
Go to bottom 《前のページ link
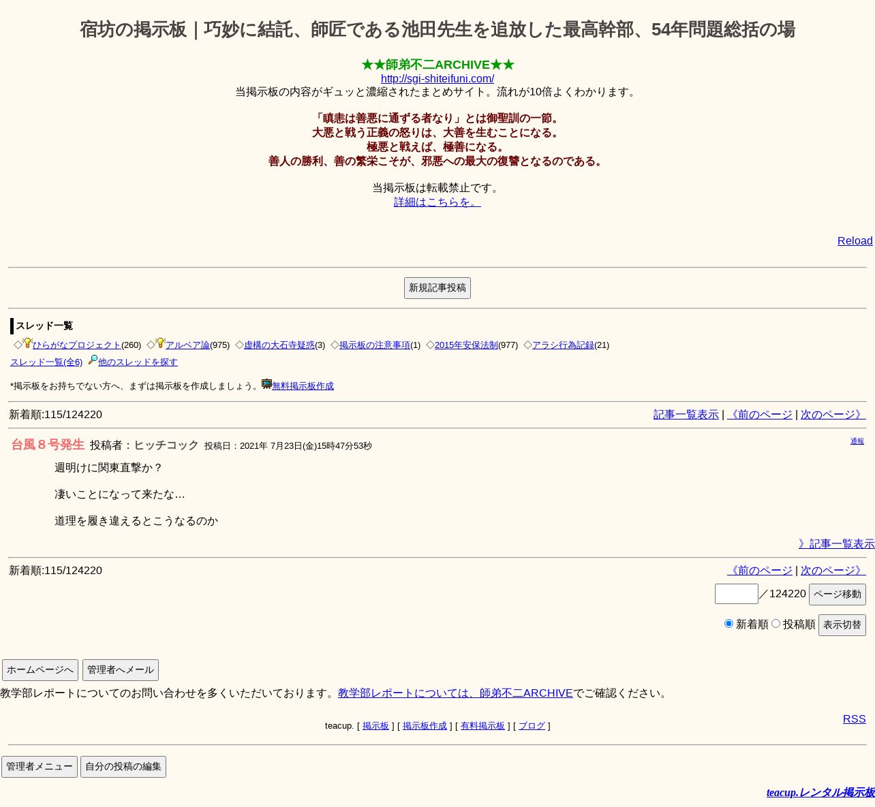[x=760, y=571]
